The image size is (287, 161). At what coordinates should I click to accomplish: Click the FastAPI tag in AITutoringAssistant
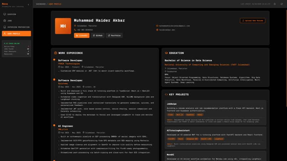171,139
